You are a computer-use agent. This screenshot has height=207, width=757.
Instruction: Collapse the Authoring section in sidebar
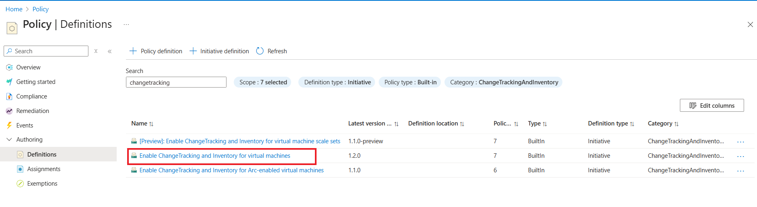tap(9, 140)
